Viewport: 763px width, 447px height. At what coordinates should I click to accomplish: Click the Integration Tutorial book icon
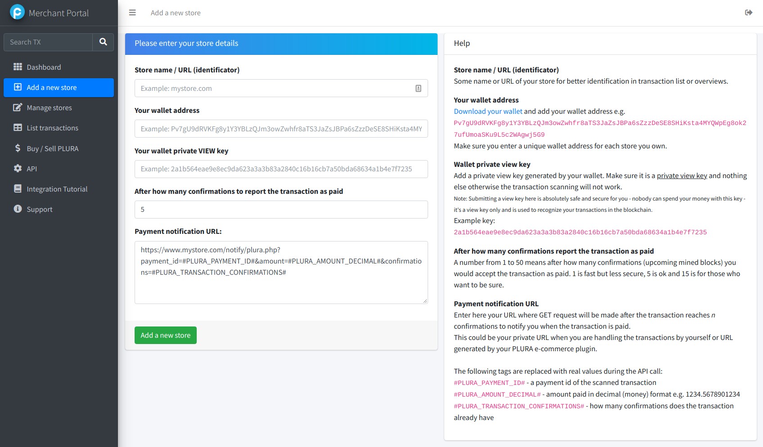(18, 189)
